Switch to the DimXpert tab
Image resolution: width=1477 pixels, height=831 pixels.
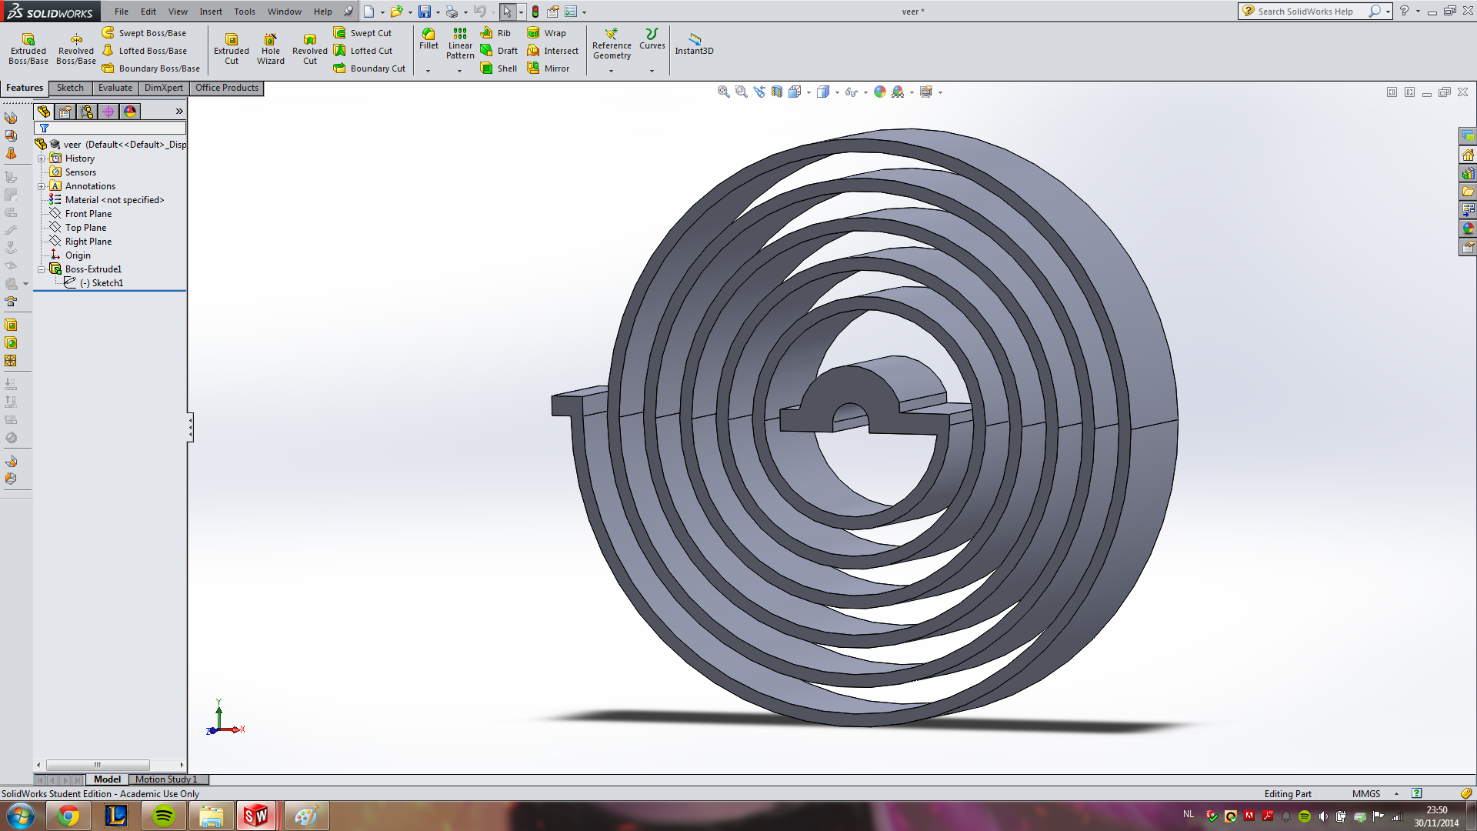click(x=164, y=88)
